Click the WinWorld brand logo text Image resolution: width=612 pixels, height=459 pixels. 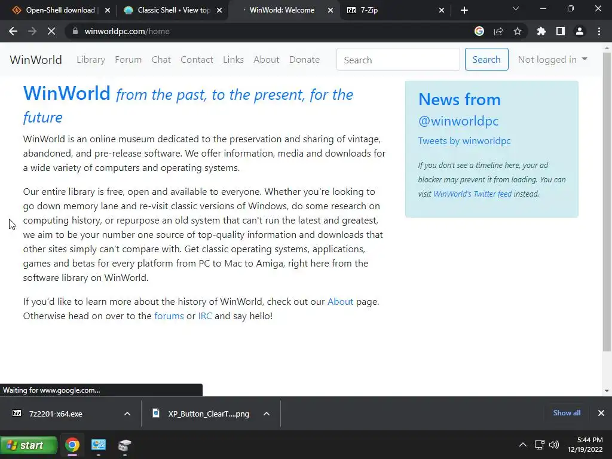point(35,60)
